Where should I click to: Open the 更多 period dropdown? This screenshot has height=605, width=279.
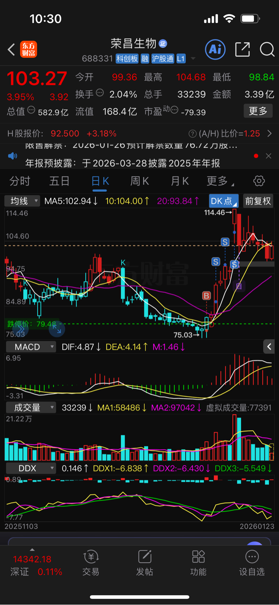[x=220, y=181]
